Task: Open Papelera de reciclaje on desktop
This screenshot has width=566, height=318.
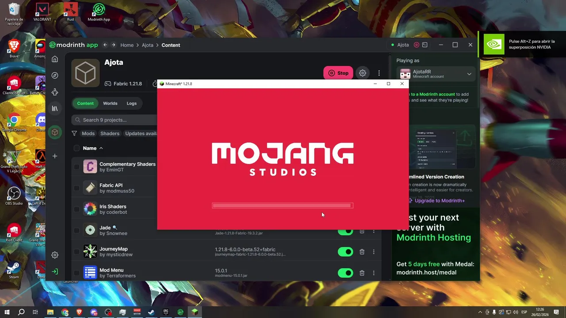Action: click(x=14, y=14)
